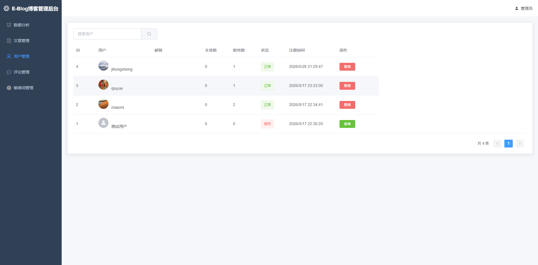This screenshot has height=265, width=538.
Task: Click registration time 2026/5/17 23:23:00
Action: [306, 86]
